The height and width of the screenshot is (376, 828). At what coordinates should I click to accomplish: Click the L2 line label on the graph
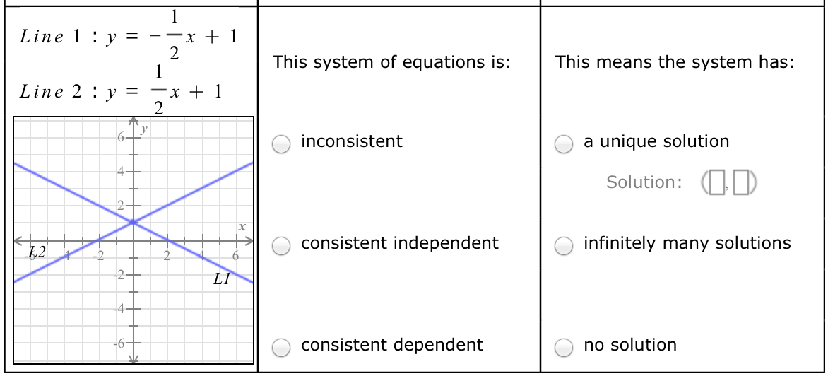[37, 251]
